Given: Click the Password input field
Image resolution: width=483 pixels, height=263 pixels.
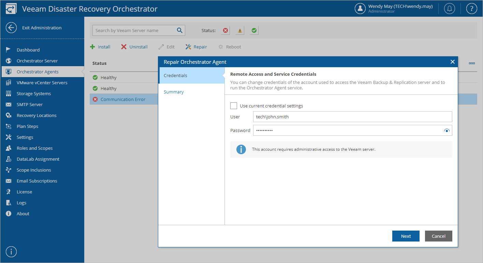Looking at the screenshot, I should point(353,130).
